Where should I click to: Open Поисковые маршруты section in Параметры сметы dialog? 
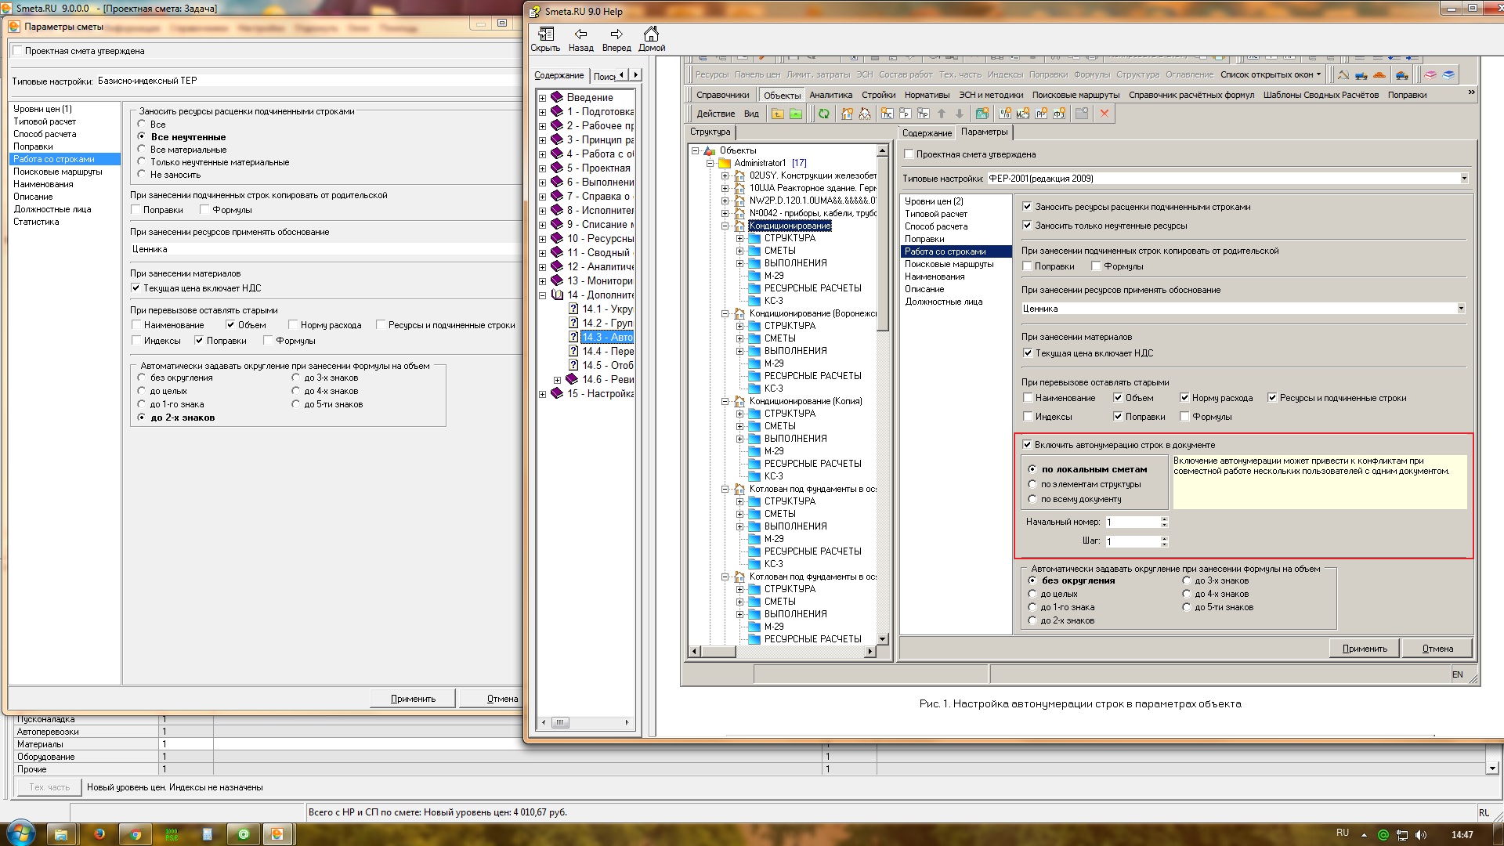(57, 172)
